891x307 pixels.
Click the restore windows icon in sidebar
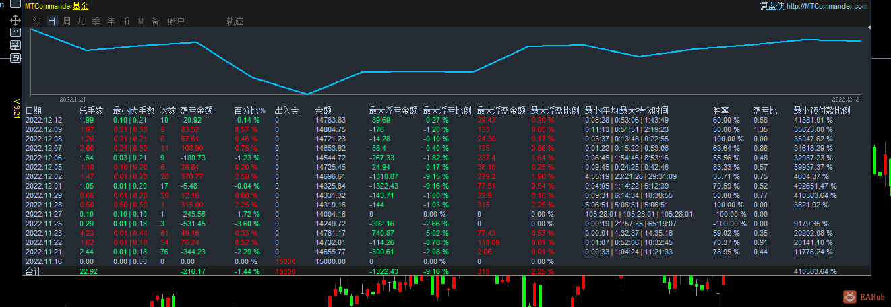tap(16, 58)
